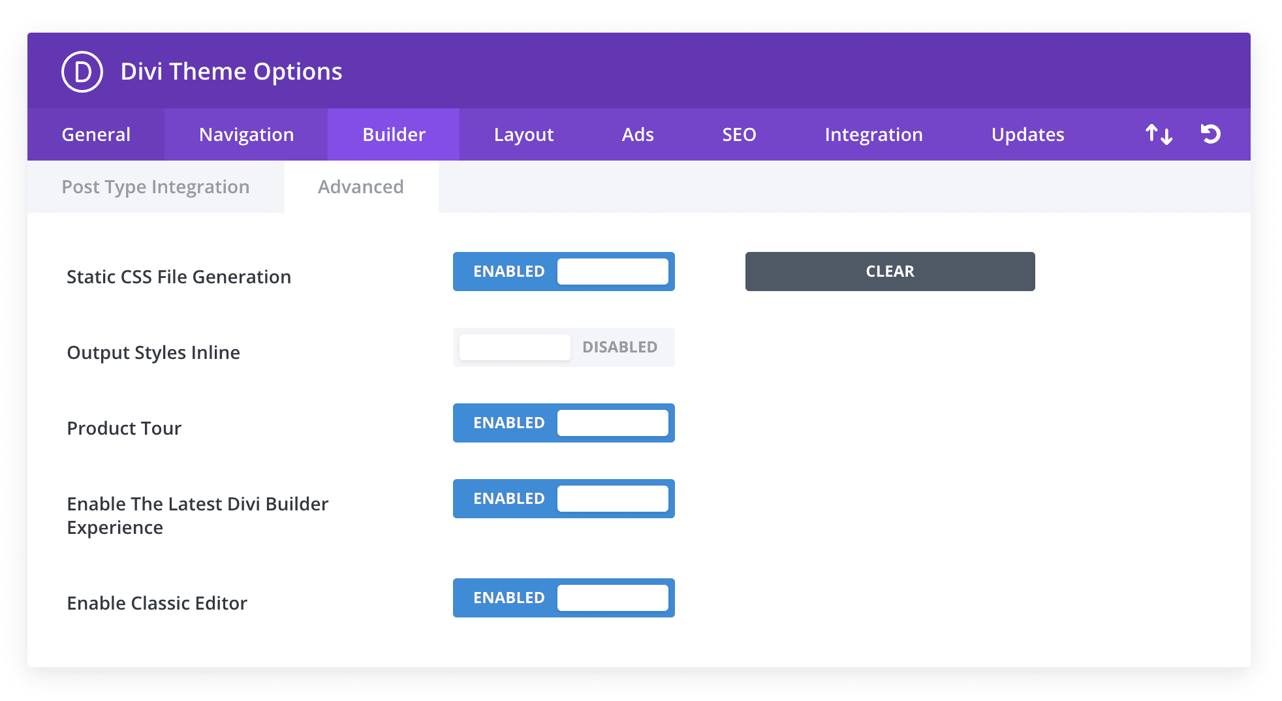The width and height of the screenshot is (1282, 701).
Task: Click the import/export arrows icon
Action: coord(1159,134)
